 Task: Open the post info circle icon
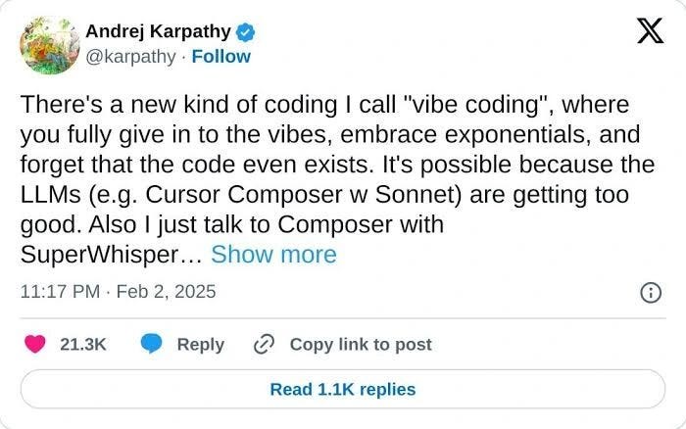point(651,293)
